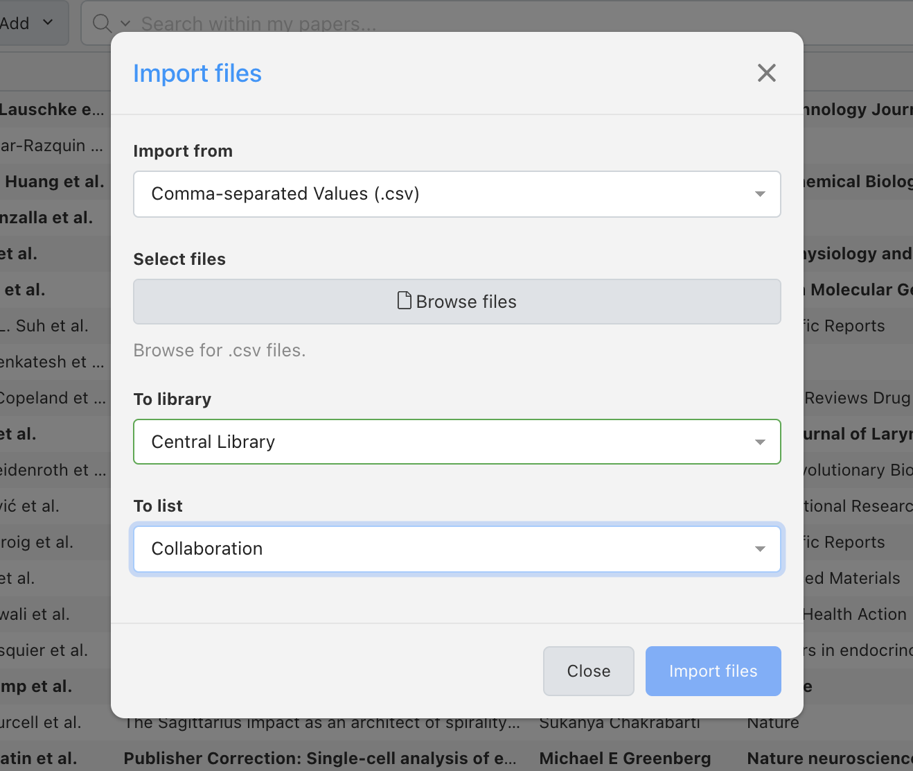Click the Health Action journal cell
Image resolution: width=913 pixels, height=771 pixels.
(855, 614)
